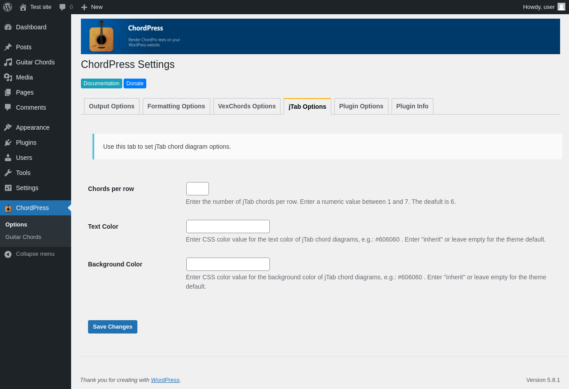This screenshot has height=389, width=569.
Task: Click the WordPress logo icon
Action: pyautogui.click(x=8, y=7)
